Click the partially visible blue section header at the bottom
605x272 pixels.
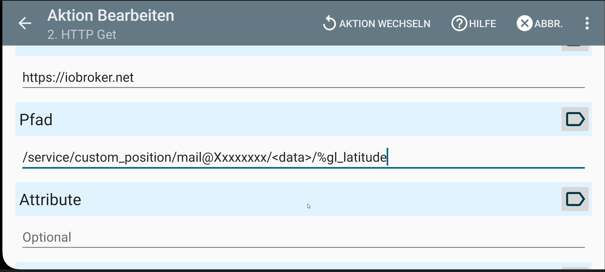coord(267,266)
